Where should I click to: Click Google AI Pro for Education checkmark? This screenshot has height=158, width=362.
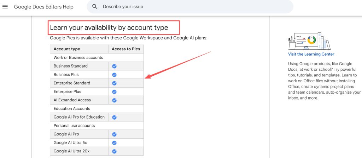[x=114, y=117]
